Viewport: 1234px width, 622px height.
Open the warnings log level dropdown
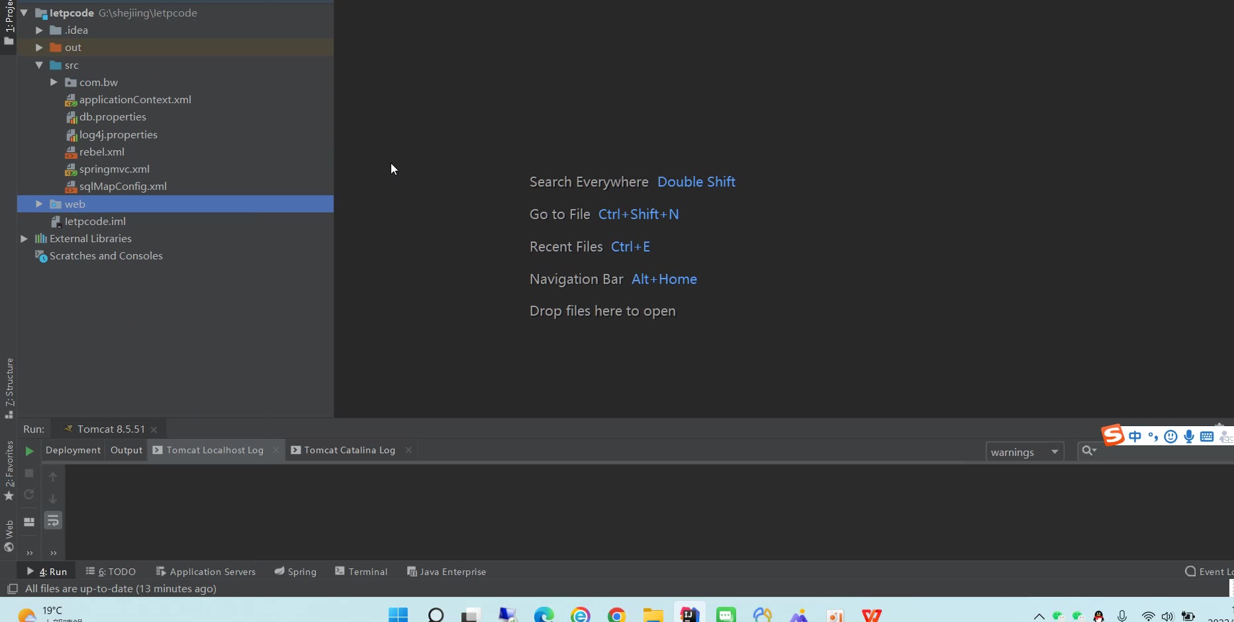[1024, 452]
